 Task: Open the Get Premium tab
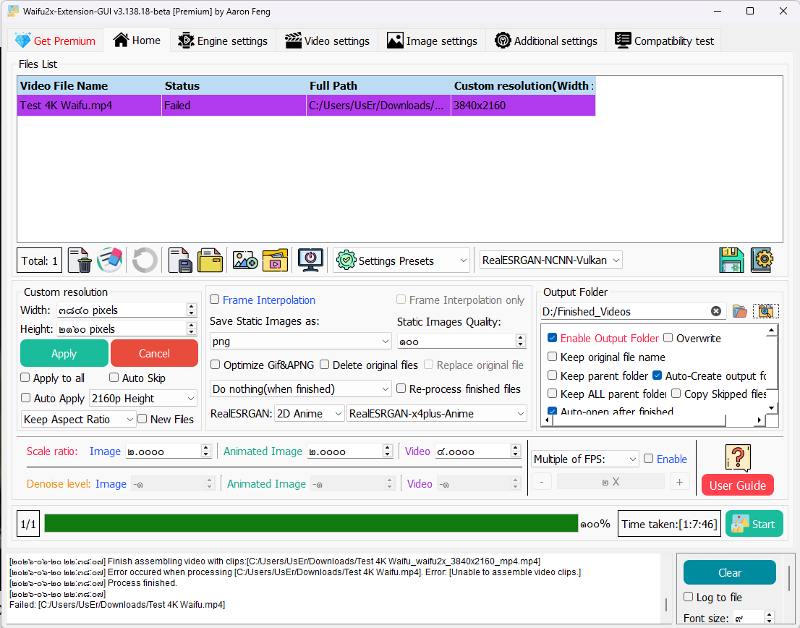tap(55, 41)
